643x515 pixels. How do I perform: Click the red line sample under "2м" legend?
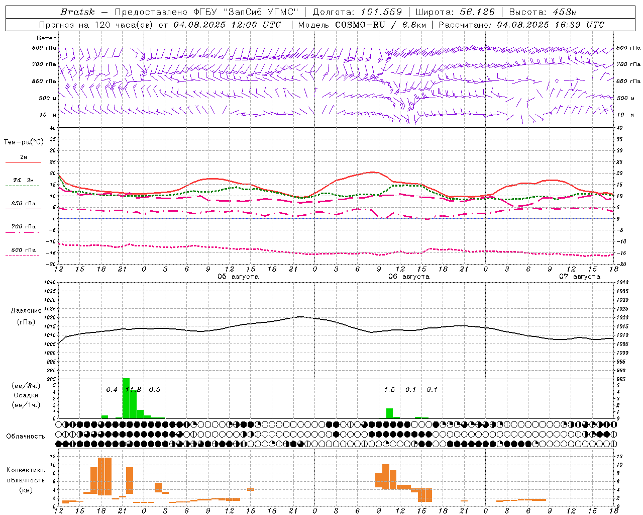(x=23, y=162)
